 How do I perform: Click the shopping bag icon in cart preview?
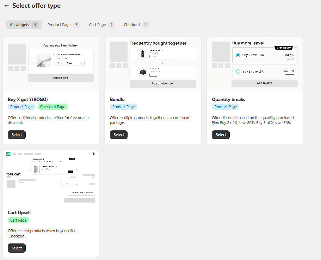[93, 154]
